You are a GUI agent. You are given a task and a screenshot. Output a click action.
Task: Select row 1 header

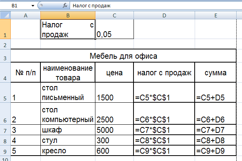pyautogui.click(x=5, y=29)
